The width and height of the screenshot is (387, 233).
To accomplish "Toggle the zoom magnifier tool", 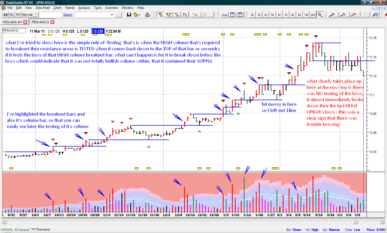I will click(x=320, y=15).
